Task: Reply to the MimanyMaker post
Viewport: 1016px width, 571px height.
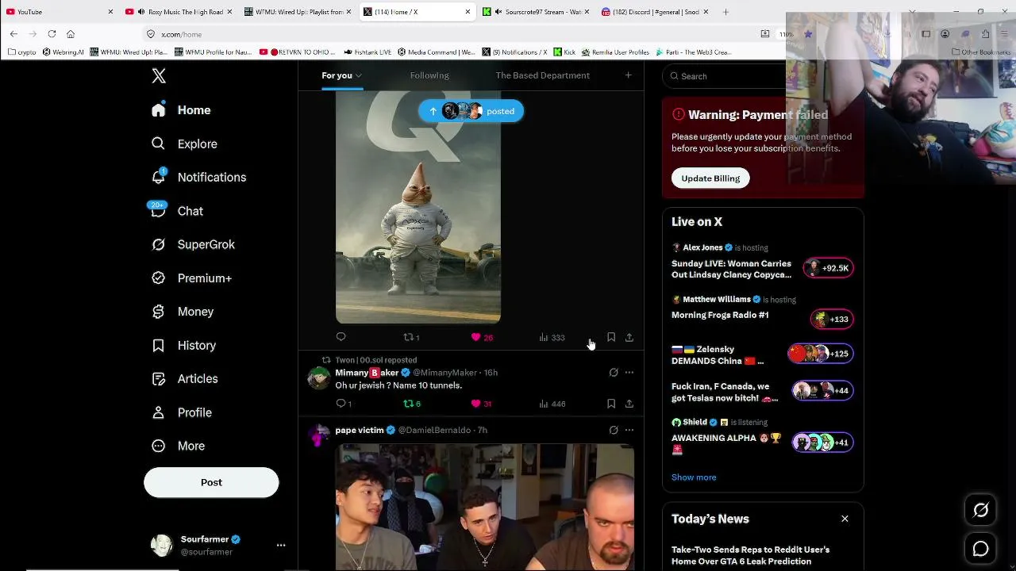Action: point(344,404)
